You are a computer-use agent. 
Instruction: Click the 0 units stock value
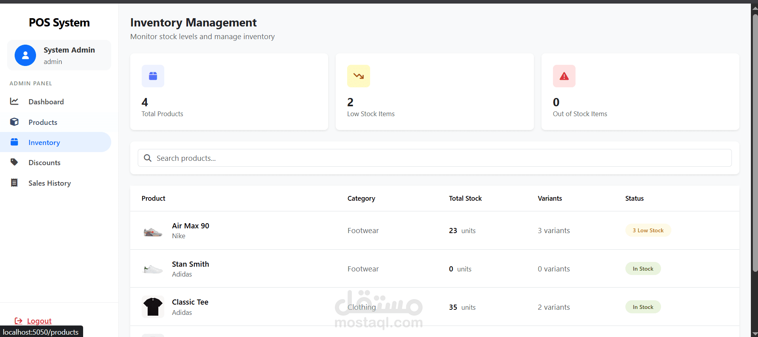click(460, 269)
